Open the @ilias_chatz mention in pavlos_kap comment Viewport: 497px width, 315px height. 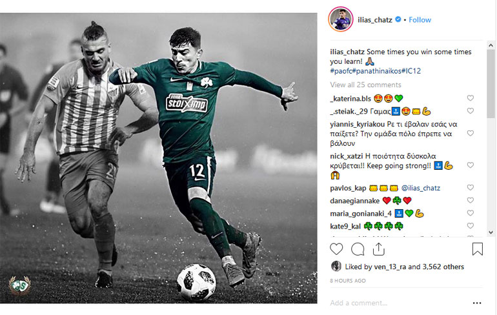click(x=421, y=188)
